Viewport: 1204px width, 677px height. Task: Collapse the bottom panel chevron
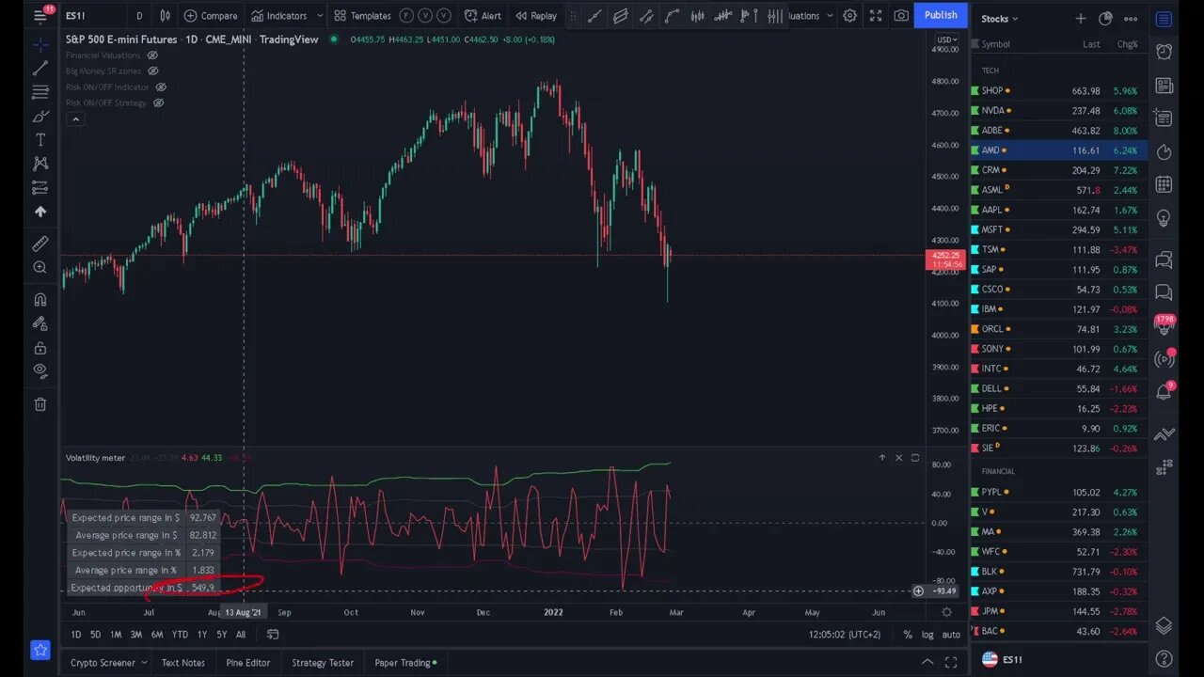point(927,663)
